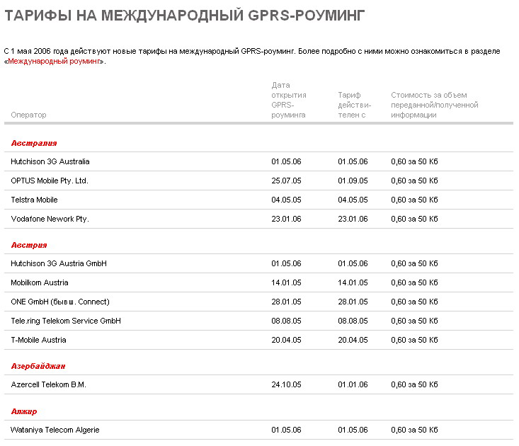Screen dimensions: 519x446
Task: Click Mobilkom Austria opening date 14.01.05
Action: coord(286,282)
